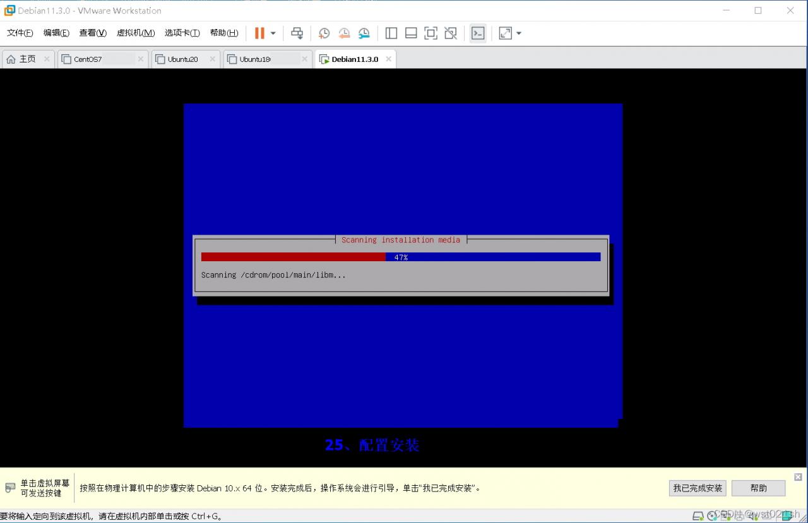Open the 文件(F) menu
This screenshot has width=808, height=523.
(x=20, y=33)
